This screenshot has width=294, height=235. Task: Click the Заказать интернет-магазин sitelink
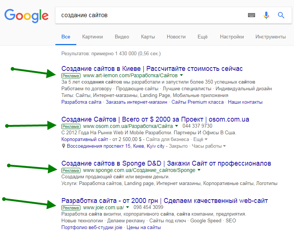pyautogui.click(x=137, y=102)
